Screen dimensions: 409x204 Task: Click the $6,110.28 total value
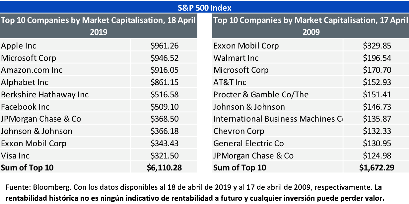[164, 167]
